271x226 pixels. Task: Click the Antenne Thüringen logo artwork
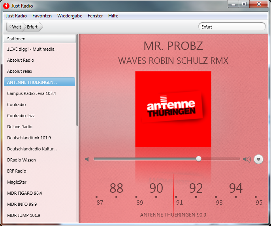(x=173, y=109)
